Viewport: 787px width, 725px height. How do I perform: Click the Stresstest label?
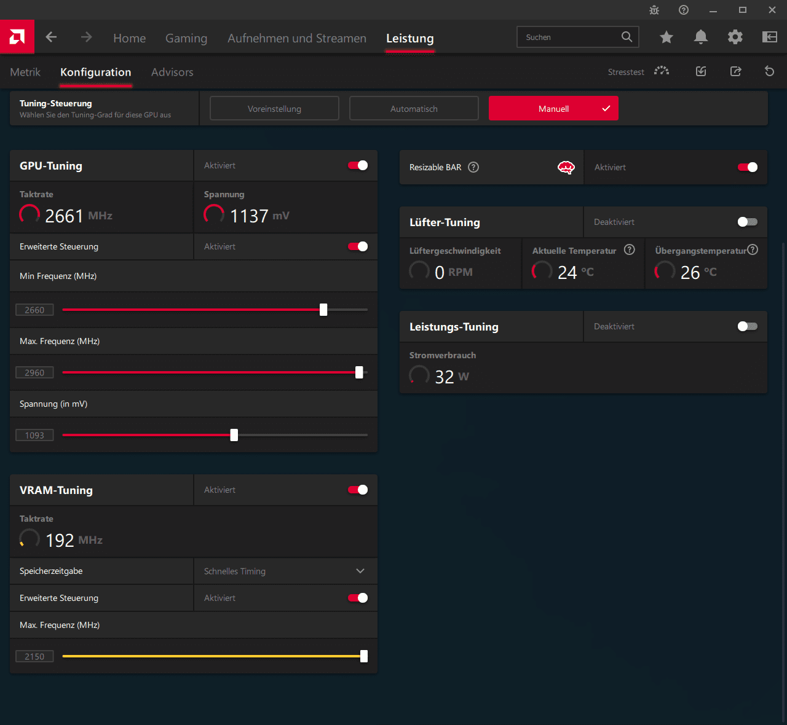[x=626, y=72]
